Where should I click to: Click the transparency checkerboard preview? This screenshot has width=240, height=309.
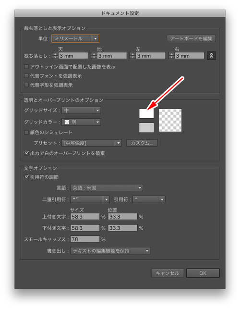pos(170,120)
